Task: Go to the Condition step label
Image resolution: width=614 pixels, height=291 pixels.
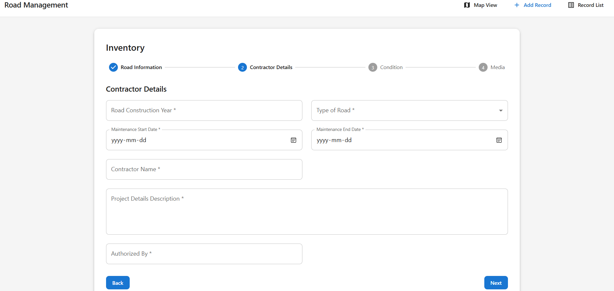Action: coord(391,67)
